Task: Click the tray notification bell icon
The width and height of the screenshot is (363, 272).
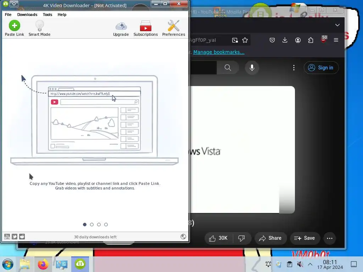Action: point(268,264)
